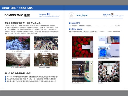Click the #cearlife #pavetime caption
The height and width of the screenshot is (96, 128).
coord(103,59)
